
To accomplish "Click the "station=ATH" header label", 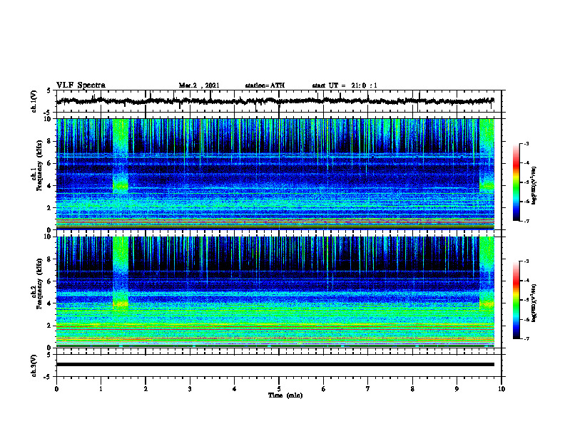I will [x=265, y=85].
